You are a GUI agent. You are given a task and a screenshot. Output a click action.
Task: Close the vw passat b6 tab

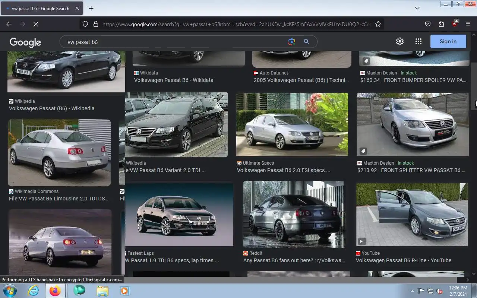click(x=77, y=8)
